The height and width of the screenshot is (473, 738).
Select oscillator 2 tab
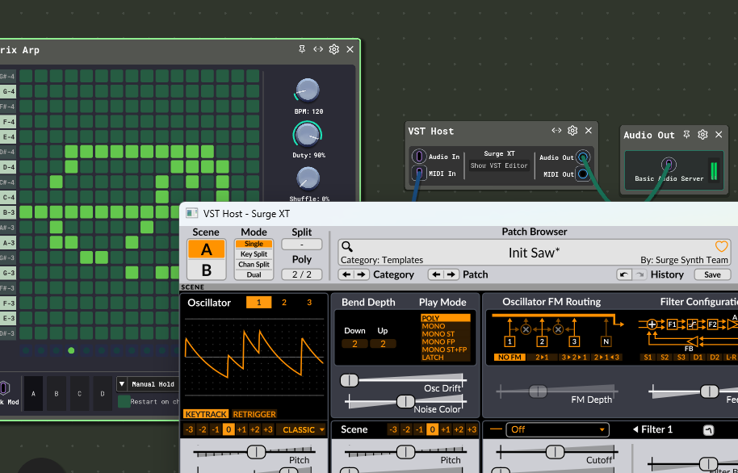click(283, 303)
